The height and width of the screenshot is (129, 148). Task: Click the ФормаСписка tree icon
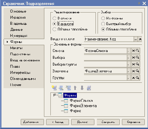click(x=66, y=101)
